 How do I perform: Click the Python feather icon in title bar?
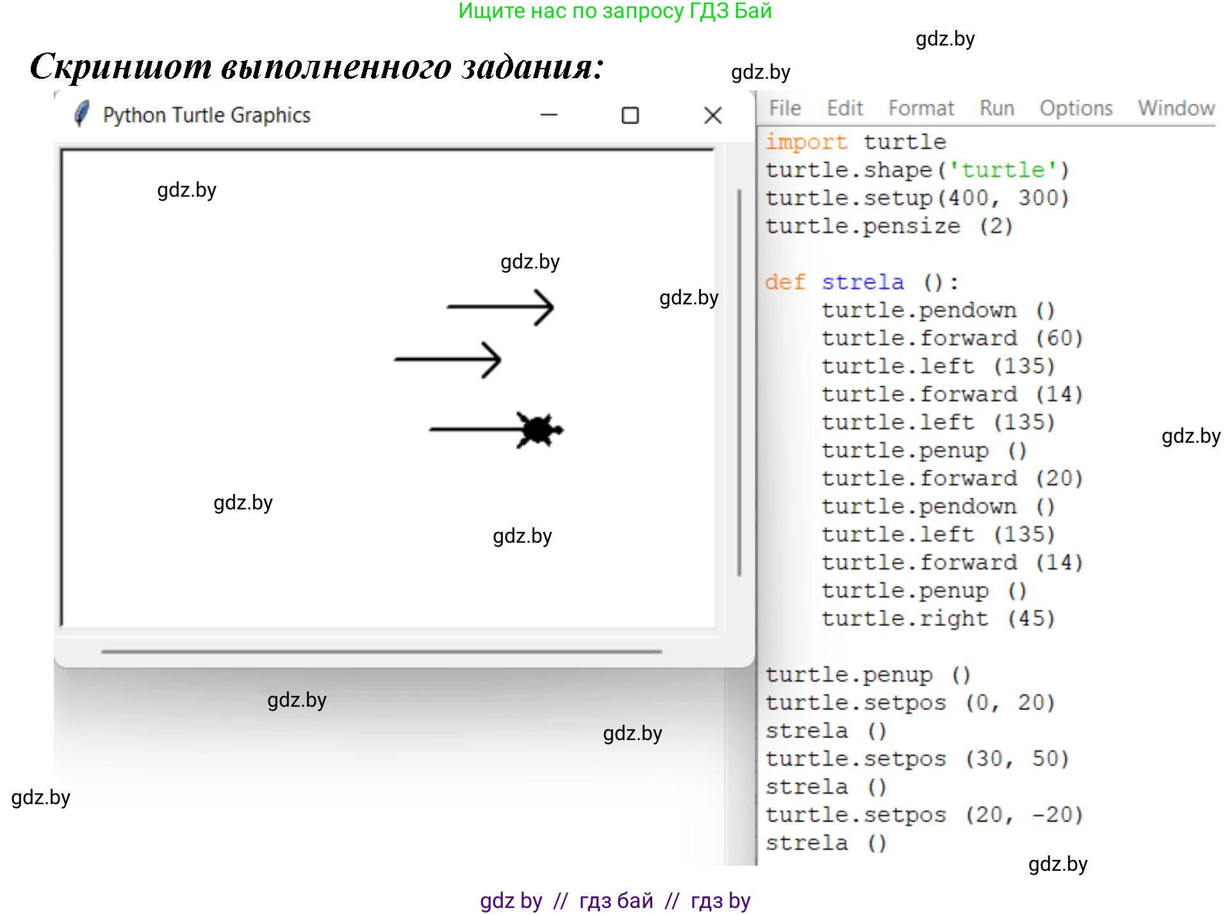[x=81, y=115]
